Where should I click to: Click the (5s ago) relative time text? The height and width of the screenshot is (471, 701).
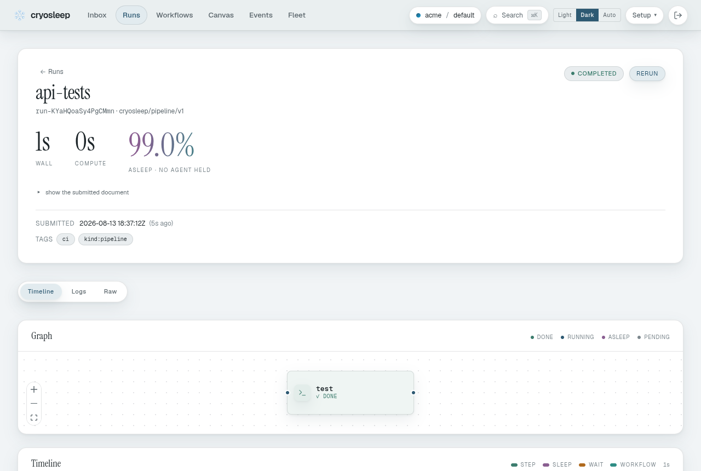coord(161,223)
